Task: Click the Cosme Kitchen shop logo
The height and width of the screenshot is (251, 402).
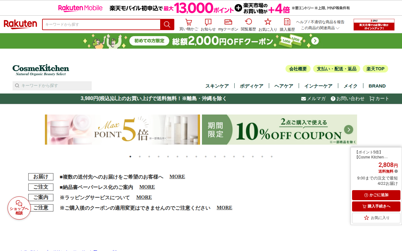Action: pos(41,70)
